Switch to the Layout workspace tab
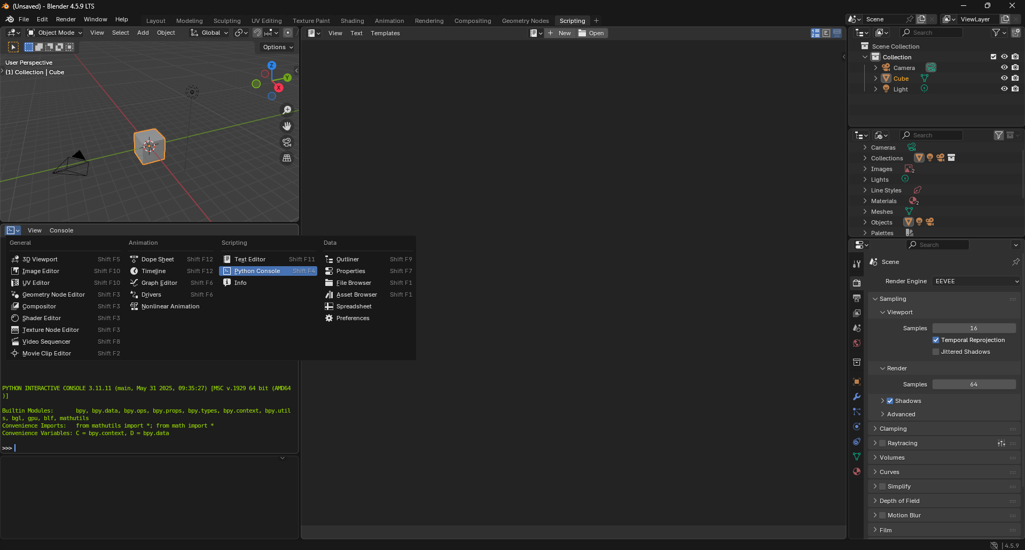 (156, 21)
